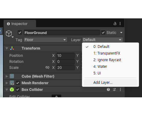Uncheck the Static checkbox
The image size is (142, 116).
(x=103, y=33)
